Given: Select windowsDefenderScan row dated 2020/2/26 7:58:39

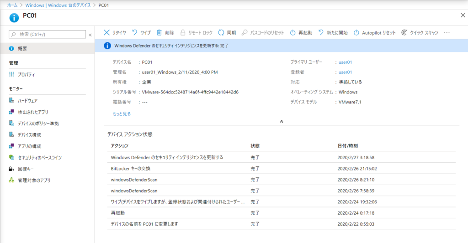Looking at the screenshot, I should [x=282, y=191].
